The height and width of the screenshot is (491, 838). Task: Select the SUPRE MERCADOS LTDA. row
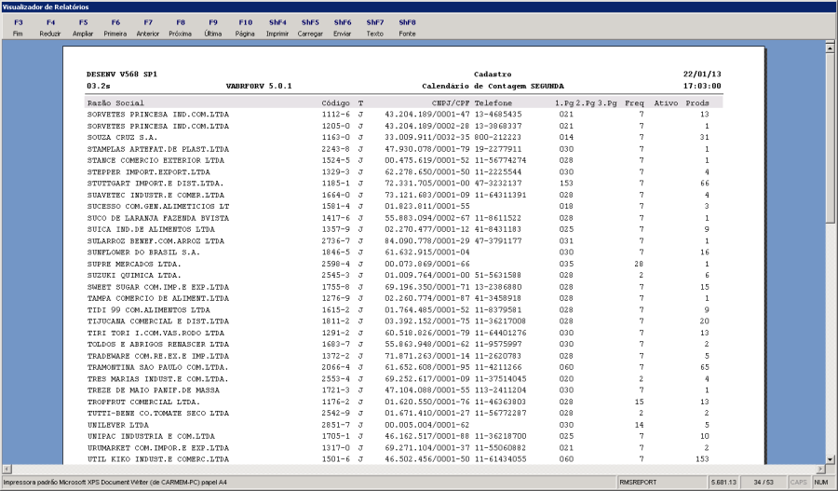[399, 265]
